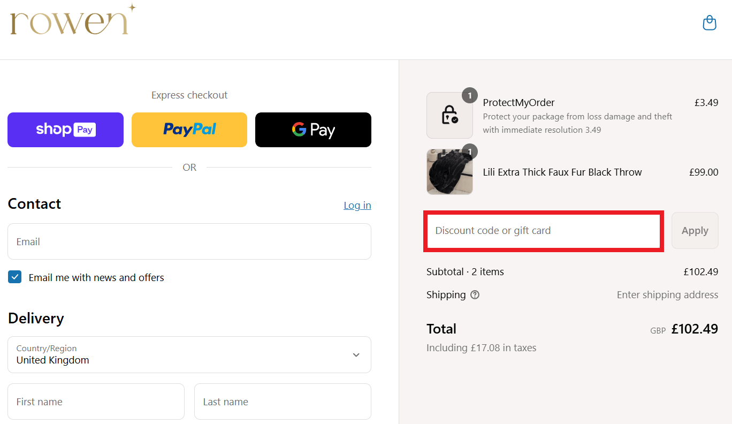Click the quantity badge on the throw image
The height and width of the screenshot is (424, 732).
tap(469, 152)
